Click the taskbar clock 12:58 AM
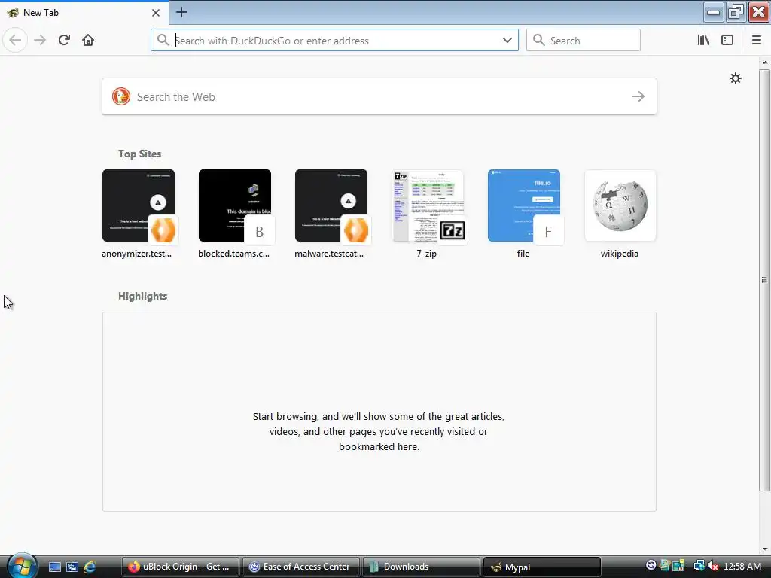 point(742,567)
